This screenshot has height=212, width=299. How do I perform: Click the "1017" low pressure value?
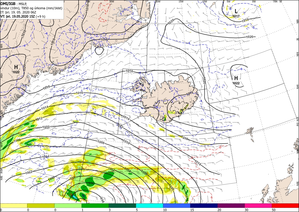pyautogui.click(x=236, y=16)
